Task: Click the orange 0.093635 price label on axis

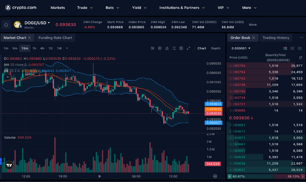Action: 214,109
